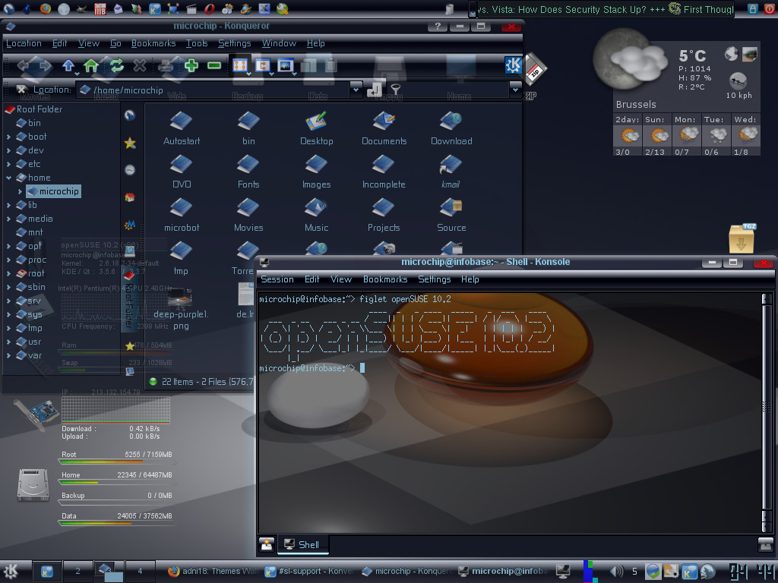778x583 pixels.
Task: Expand the media folder tree node
Action: tap(8, 219)
